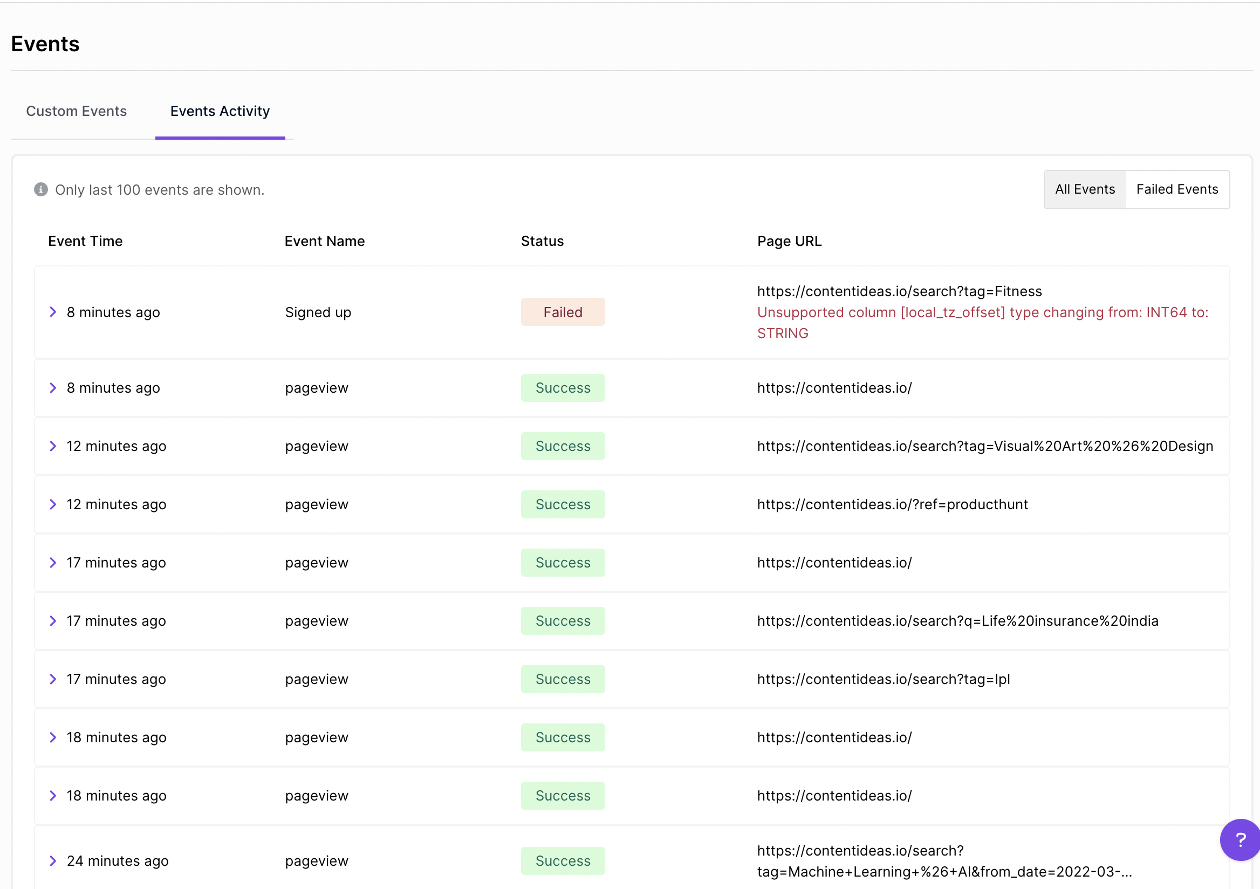Viewport: 1260px width, 889px height.
Task: Click the 'Only last 100 events are shown' notice
Action: pyautogui.click(x=160, y=190)
